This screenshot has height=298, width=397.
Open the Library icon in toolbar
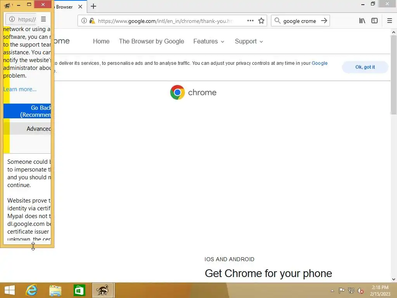(362, 21)
